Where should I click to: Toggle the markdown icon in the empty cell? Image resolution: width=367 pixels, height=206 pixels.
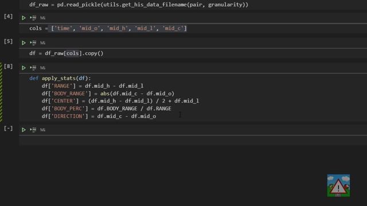pyautogui.click(x=42, y=130)
